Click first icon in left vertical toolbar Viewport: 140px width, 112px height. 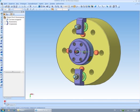[2, 13]
